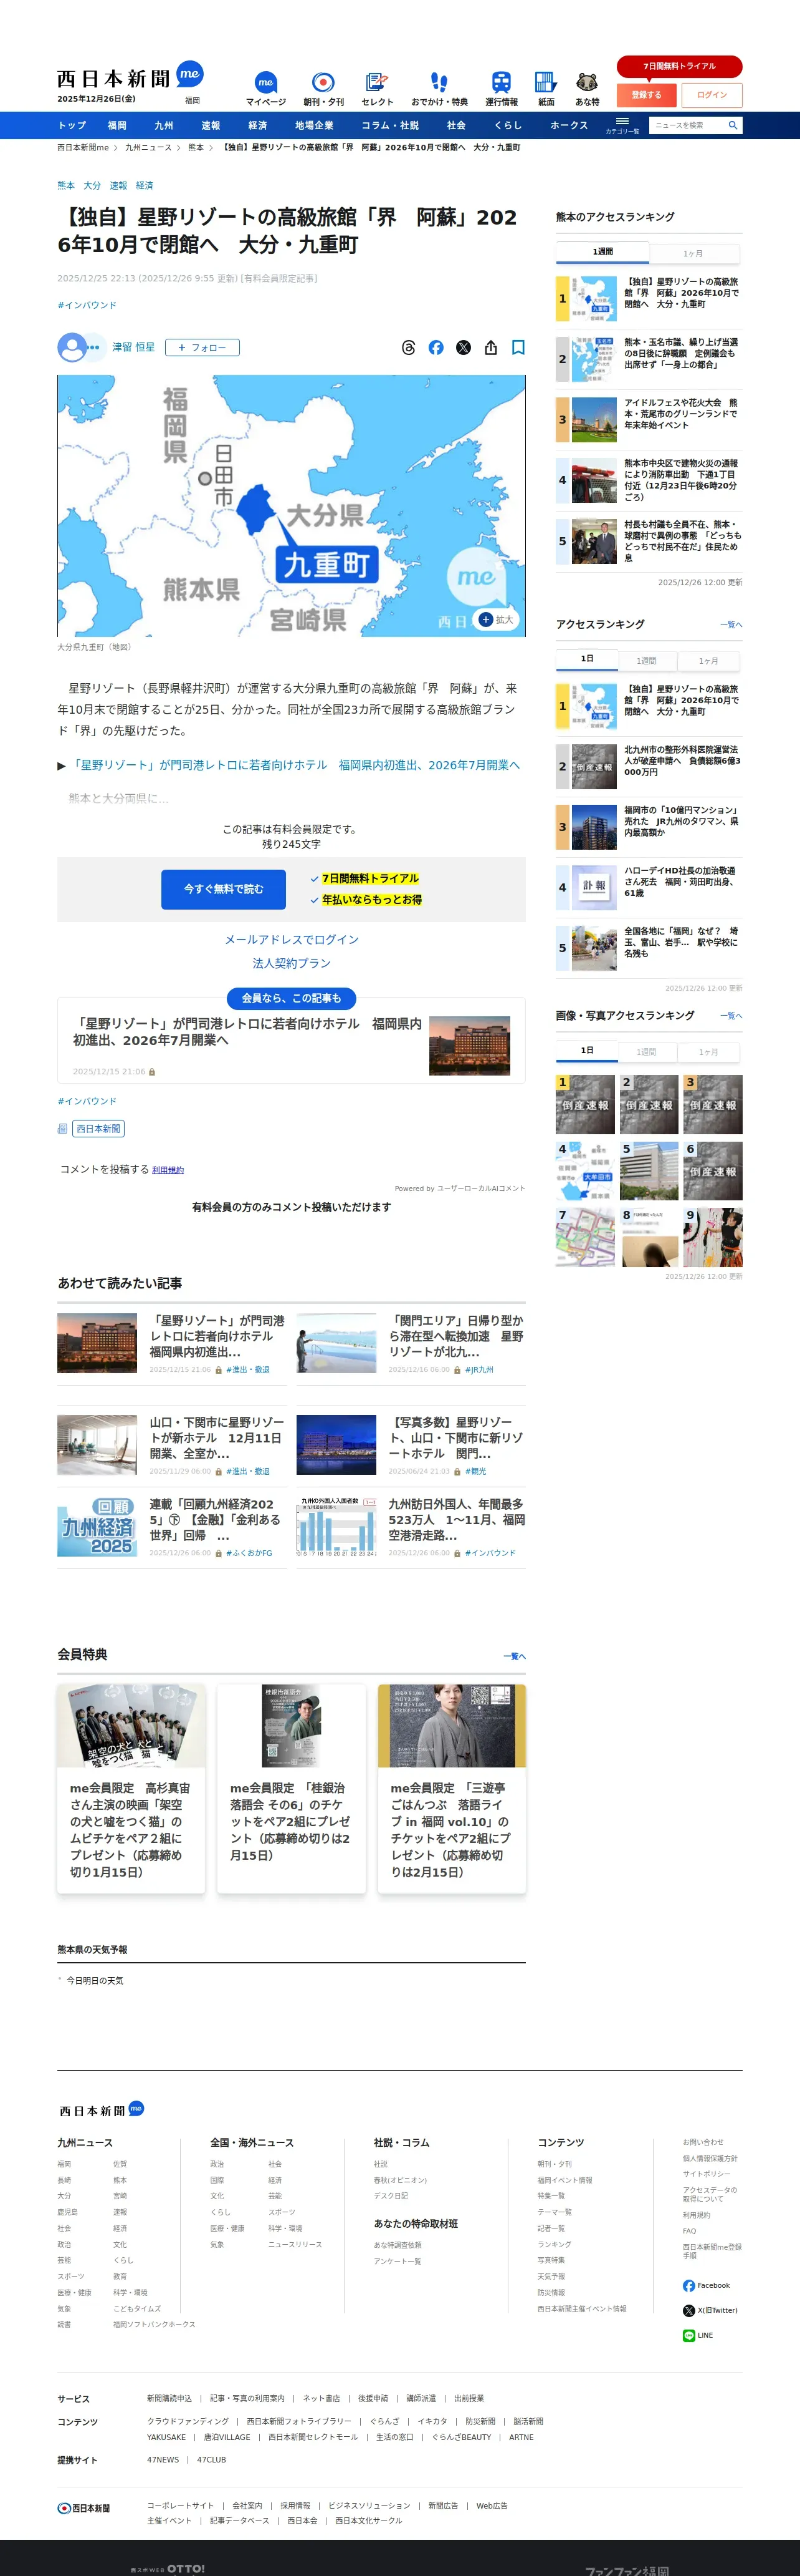This screenshot has width=800, height=2576.
Task: Open 今日明日の天気 link
Action: 95,1980
